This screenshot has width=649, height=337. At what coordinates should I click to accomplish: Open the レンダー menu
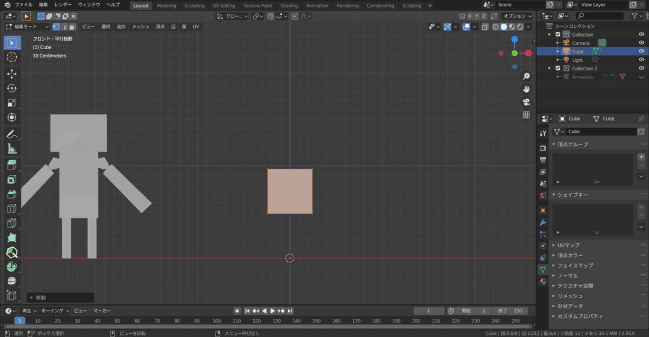pos(63,5)
